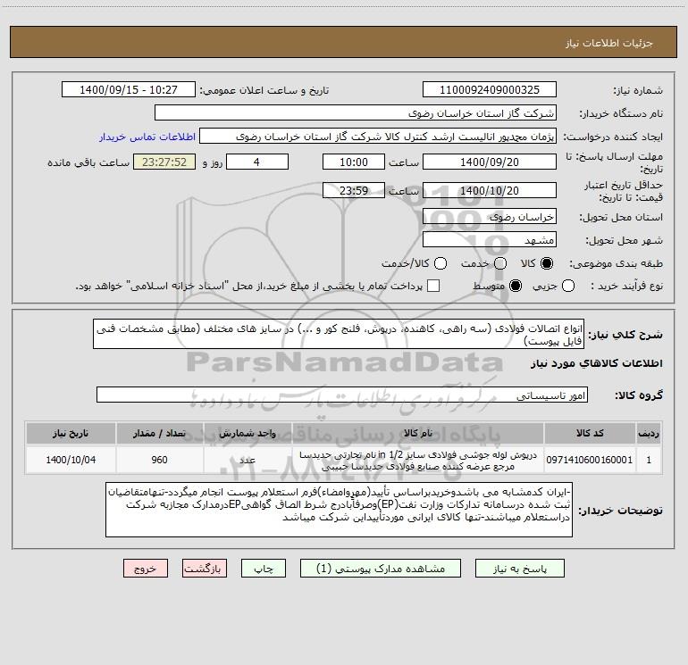688x665 pixels.
Task: Click the ساعت باقی مانده label
Action: 88,162
